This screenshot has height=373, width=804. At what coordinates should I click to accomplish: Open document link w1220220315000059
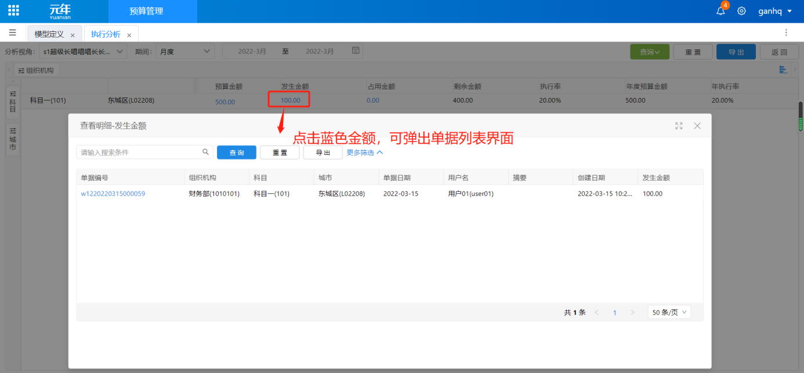click(113, 194)
